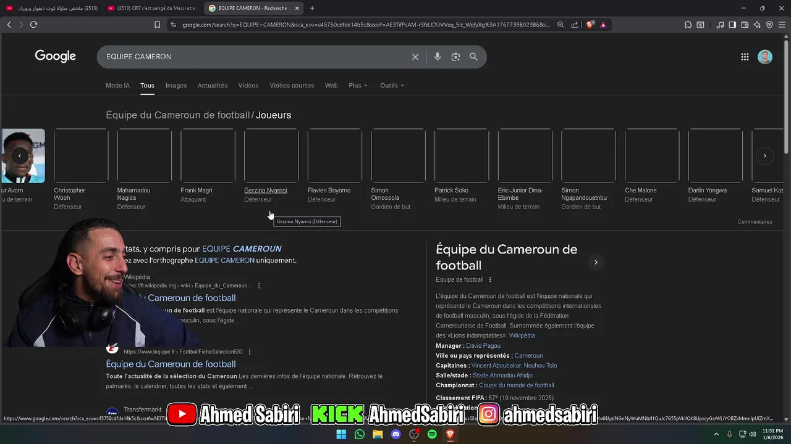Toggle the browser sidebar panel icon
This screenshot has width=791, height=444.
click(x=732, y=25)
